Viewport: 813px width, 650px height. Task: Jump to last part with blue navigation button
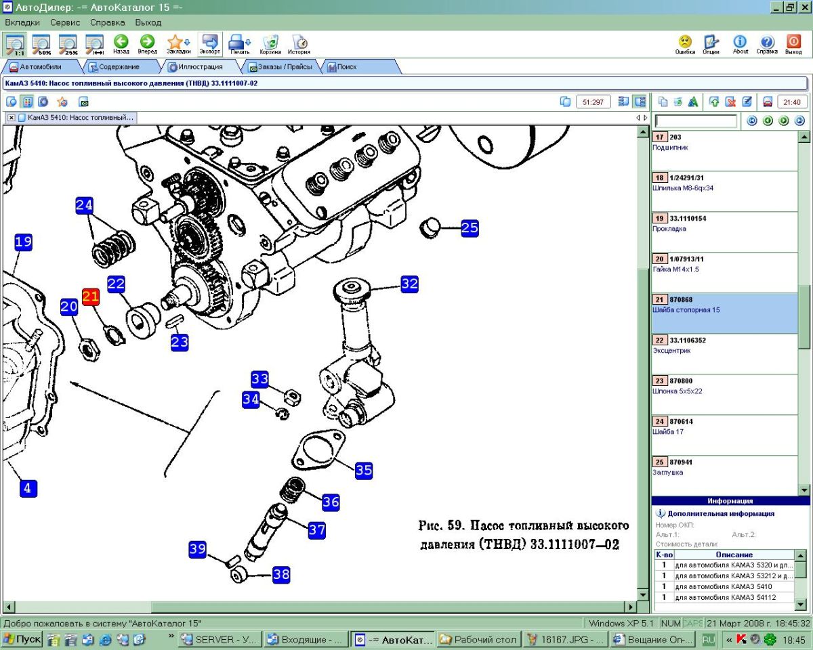[799, 121]
